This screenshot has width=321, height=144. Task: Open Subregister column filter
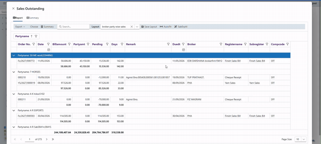point(267,44)
